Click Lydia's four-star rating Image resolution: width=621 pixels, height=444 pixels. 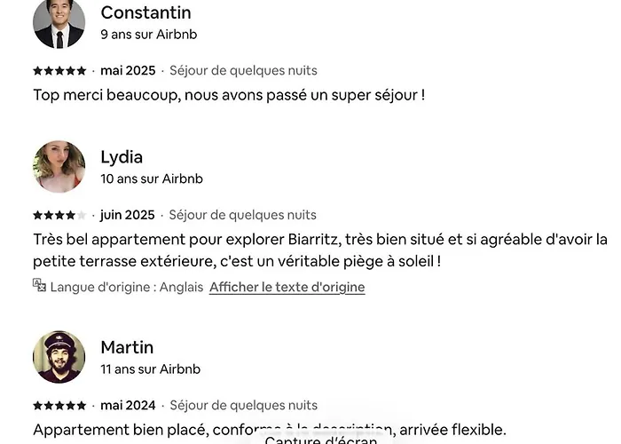(59, 215)
